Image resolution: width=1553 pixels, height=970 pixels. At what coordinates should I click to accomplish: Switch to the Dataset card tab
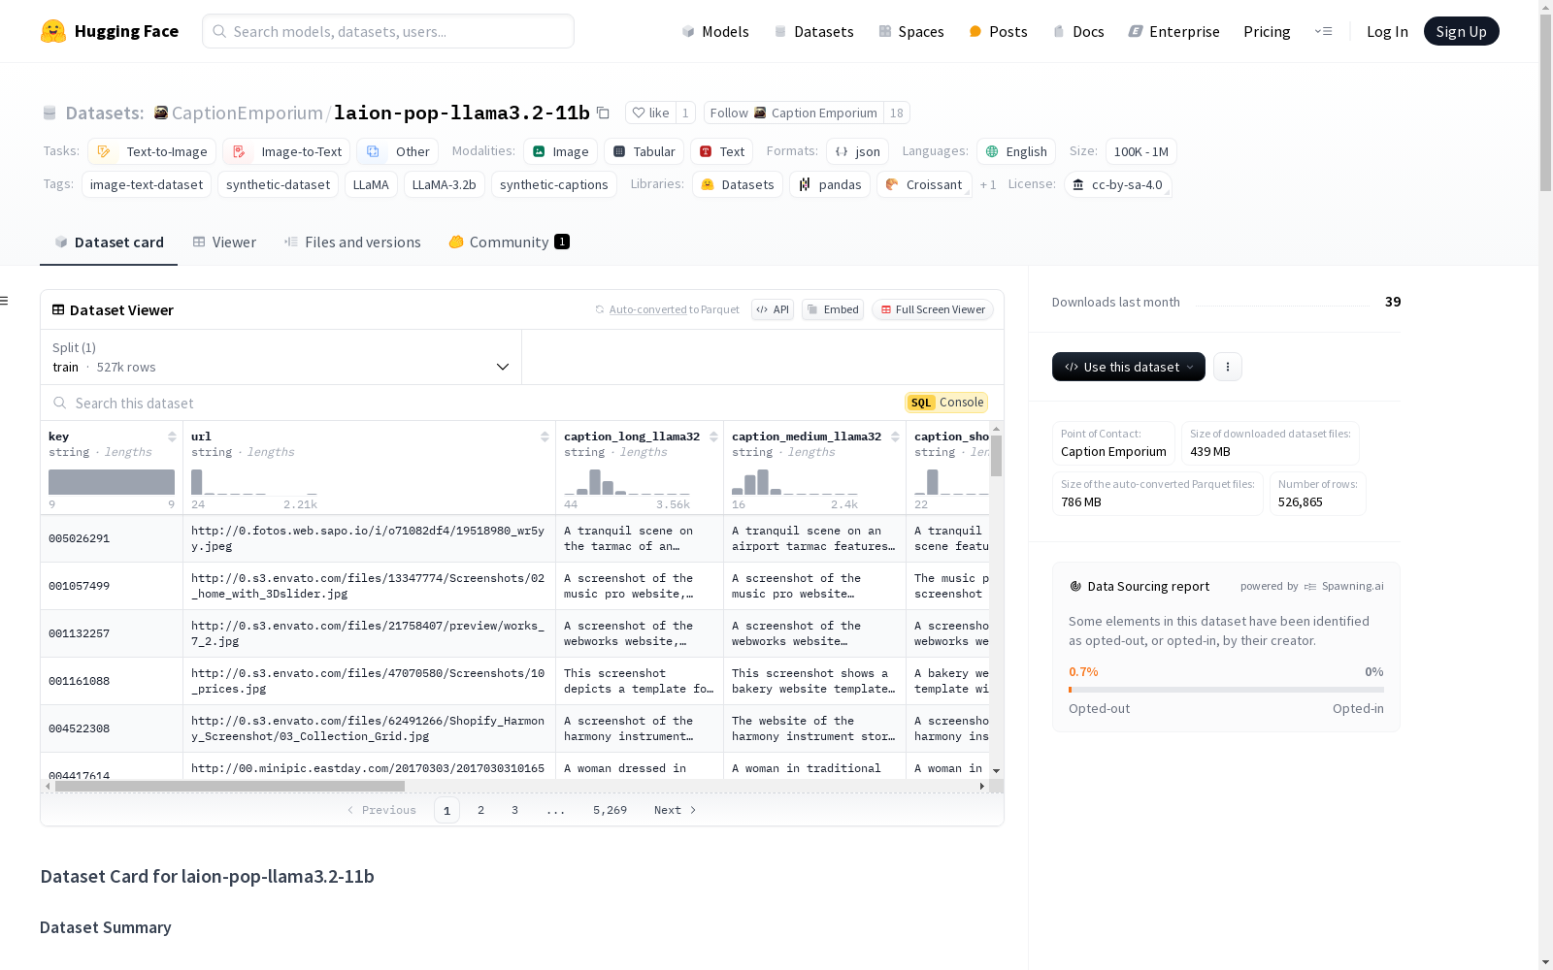pos(109,242)
